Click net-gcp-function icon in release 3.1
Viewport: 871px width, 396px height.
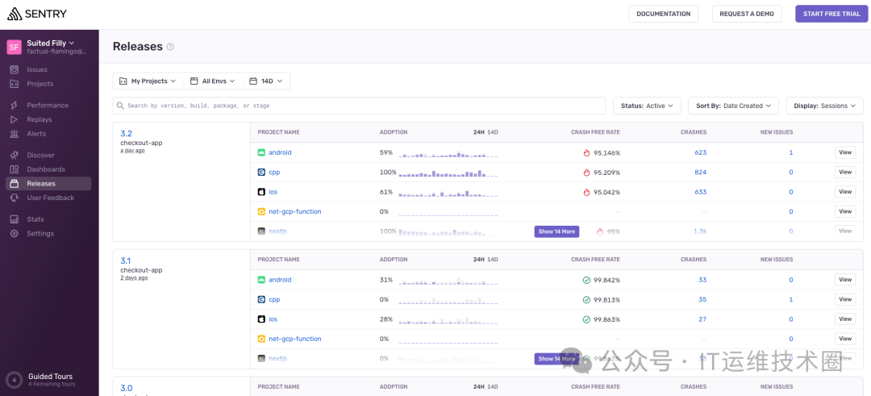(261, 339)
